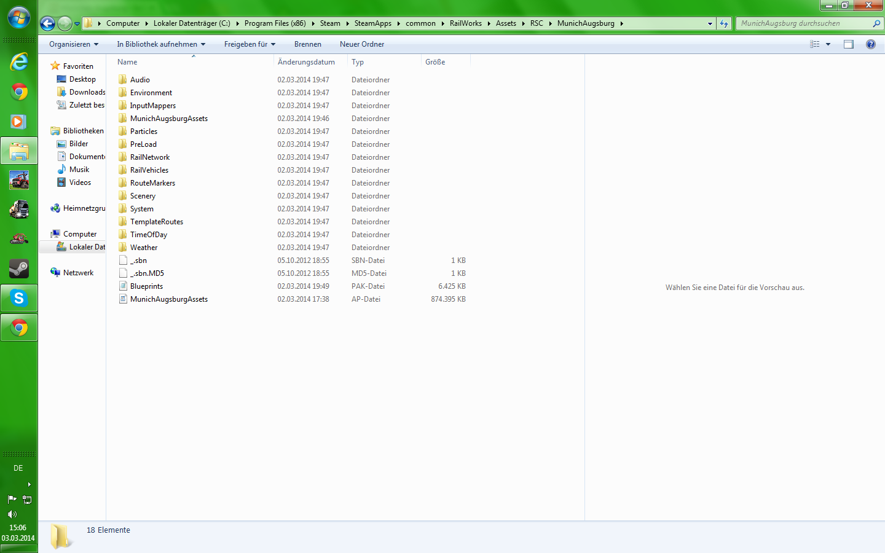
Task: Select the RouteMarkers folder
Action: 152,183
